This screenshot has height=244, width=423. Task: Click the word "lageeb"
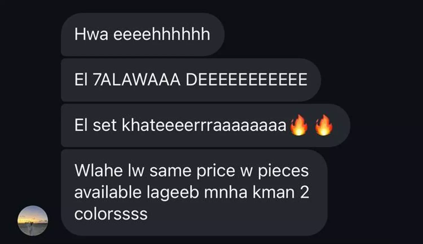click(173, 193)
